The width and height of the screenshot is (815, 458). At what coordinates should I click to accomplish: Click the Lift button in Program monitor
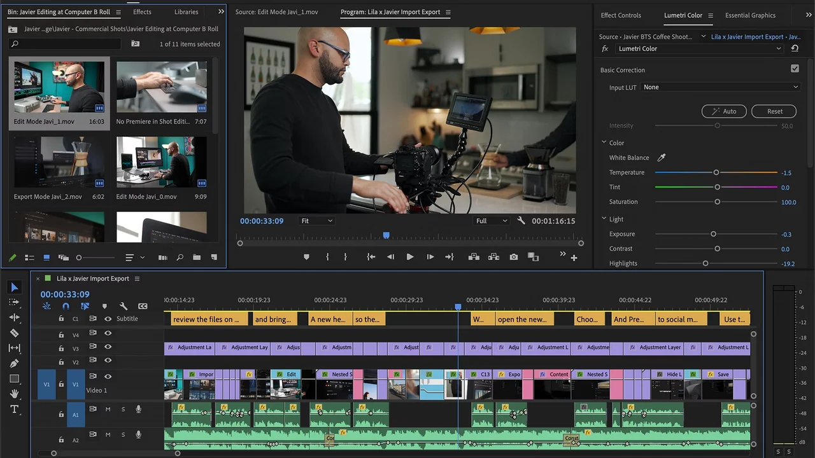474,257
